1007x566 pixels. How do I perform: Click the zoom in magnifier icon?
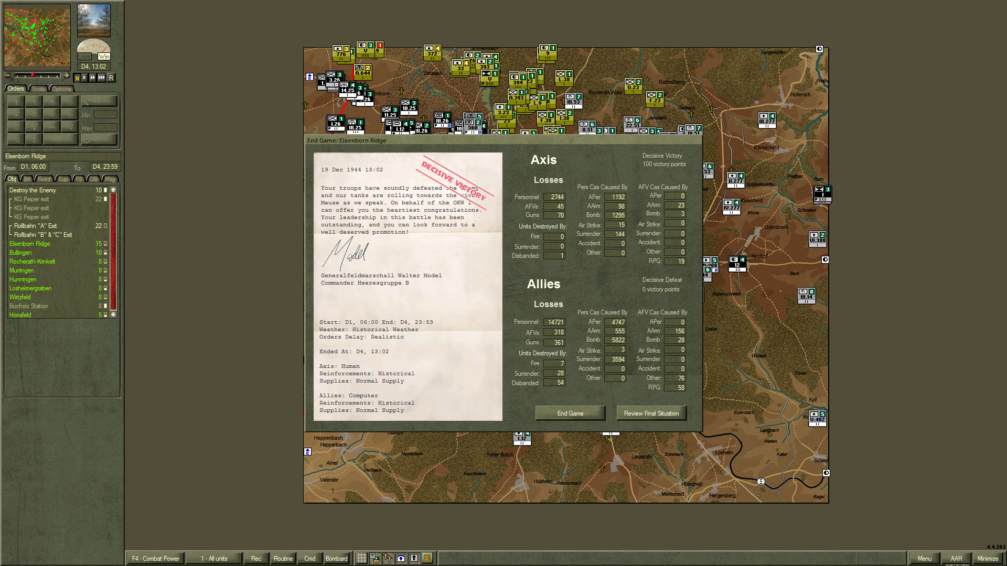[x=67, y=76]
